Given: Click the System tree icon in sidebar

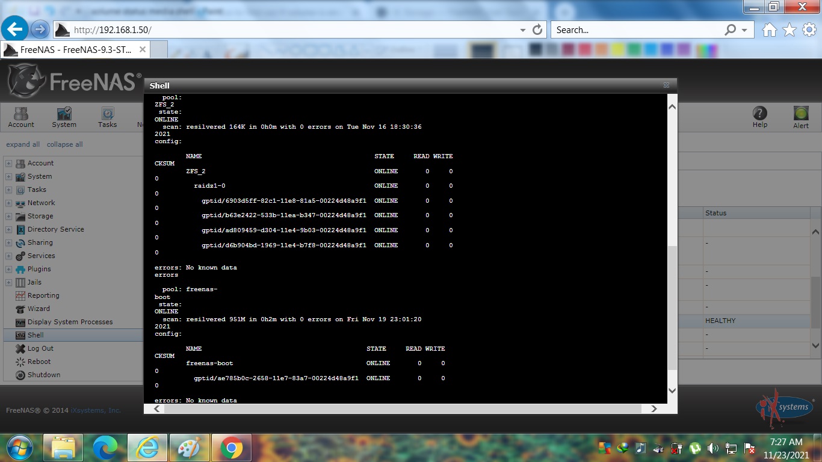Looking at the screenshot, I should tap(20, 176).
